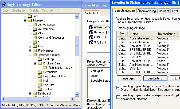Click the tree scroll up arrow
The height and width of the screenshot is (109, 180).
77,16
